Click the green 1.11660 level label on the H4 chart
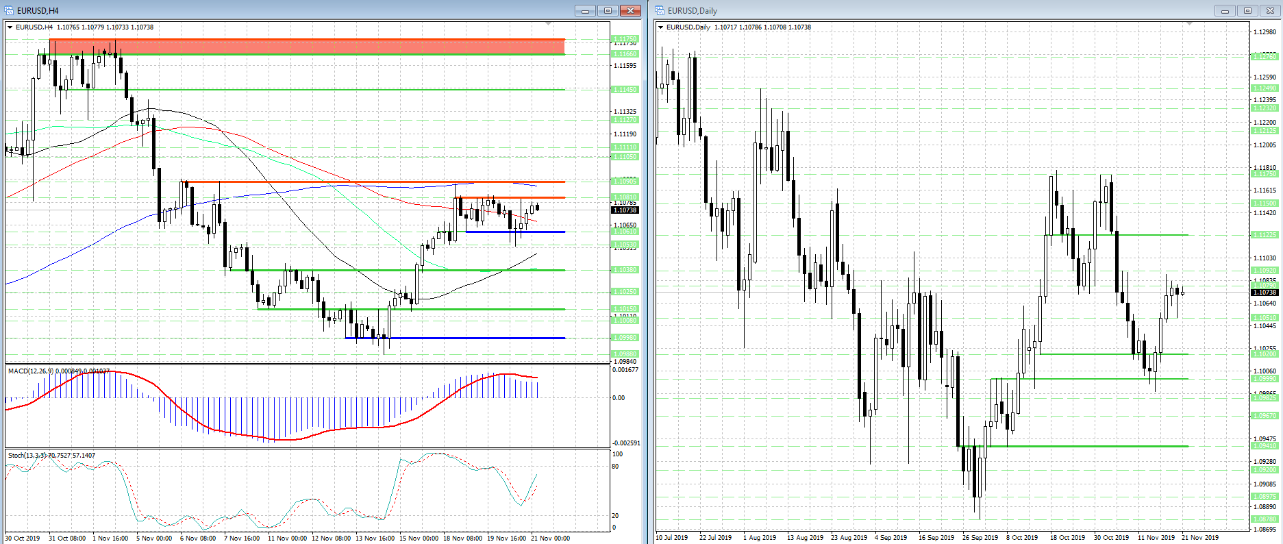The width and height of the screenshot is (1283, 544). pyautogui.click(x=625, y=54)
